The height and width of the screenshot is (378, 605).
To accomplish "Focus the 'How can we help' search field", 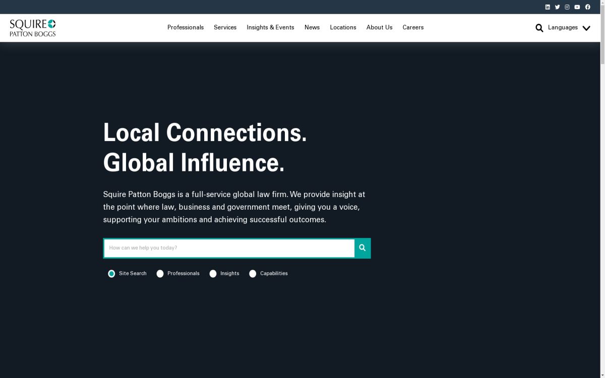I will coord(229,248).
